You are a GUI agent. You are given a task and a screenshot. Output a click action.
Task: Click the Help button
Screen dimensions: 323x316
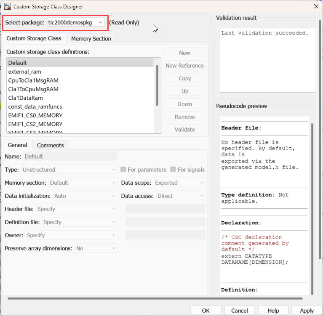click(x=273, y=311)
